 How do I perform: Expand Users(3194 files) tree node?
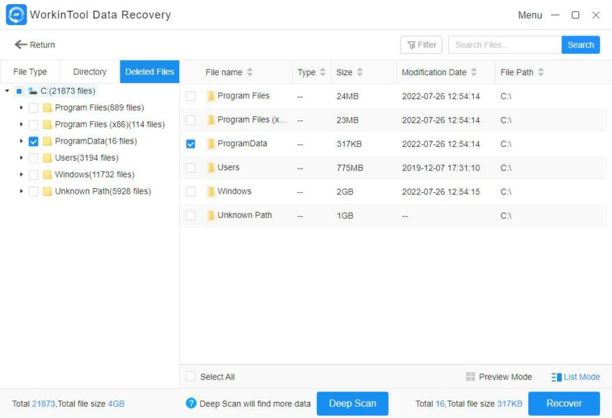[22, 158]
